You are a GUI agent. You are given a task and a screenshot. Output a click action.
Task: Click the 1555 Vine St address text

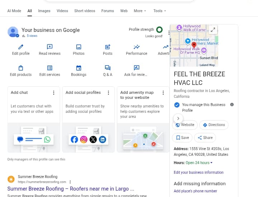coord(201,152)
